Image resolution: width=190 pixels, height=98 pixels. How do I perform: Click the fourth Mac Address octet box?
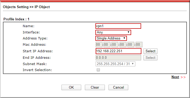[123, 45]
